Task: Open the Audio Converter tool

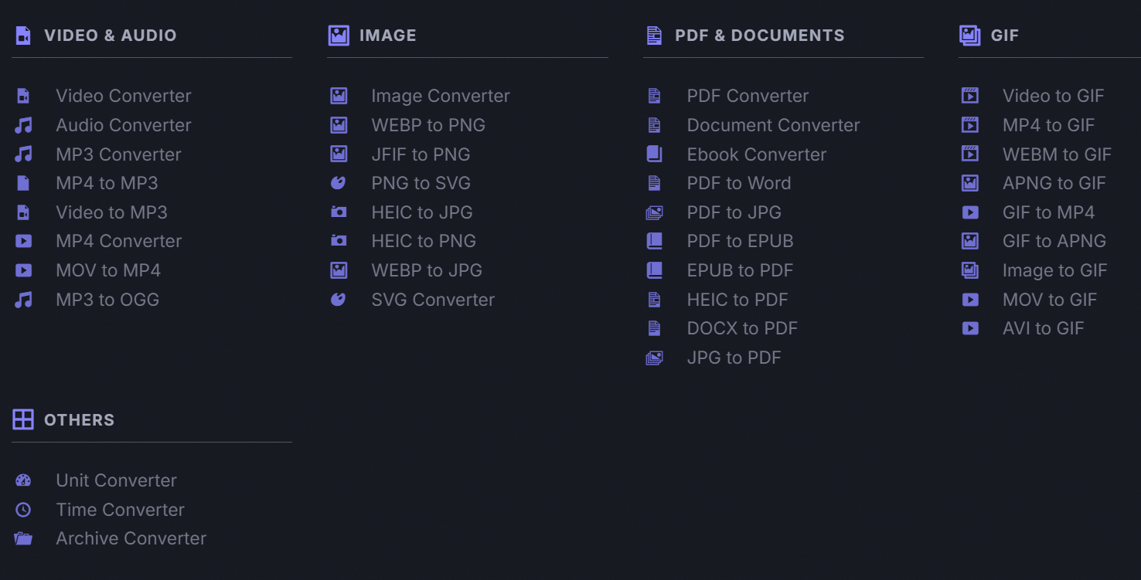Action: click(124, 125)
